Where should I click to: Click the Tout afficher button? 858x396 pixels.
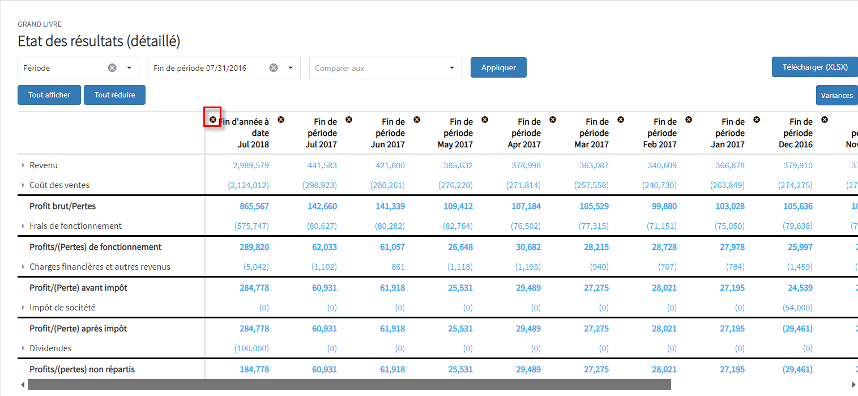coord(50,95)
